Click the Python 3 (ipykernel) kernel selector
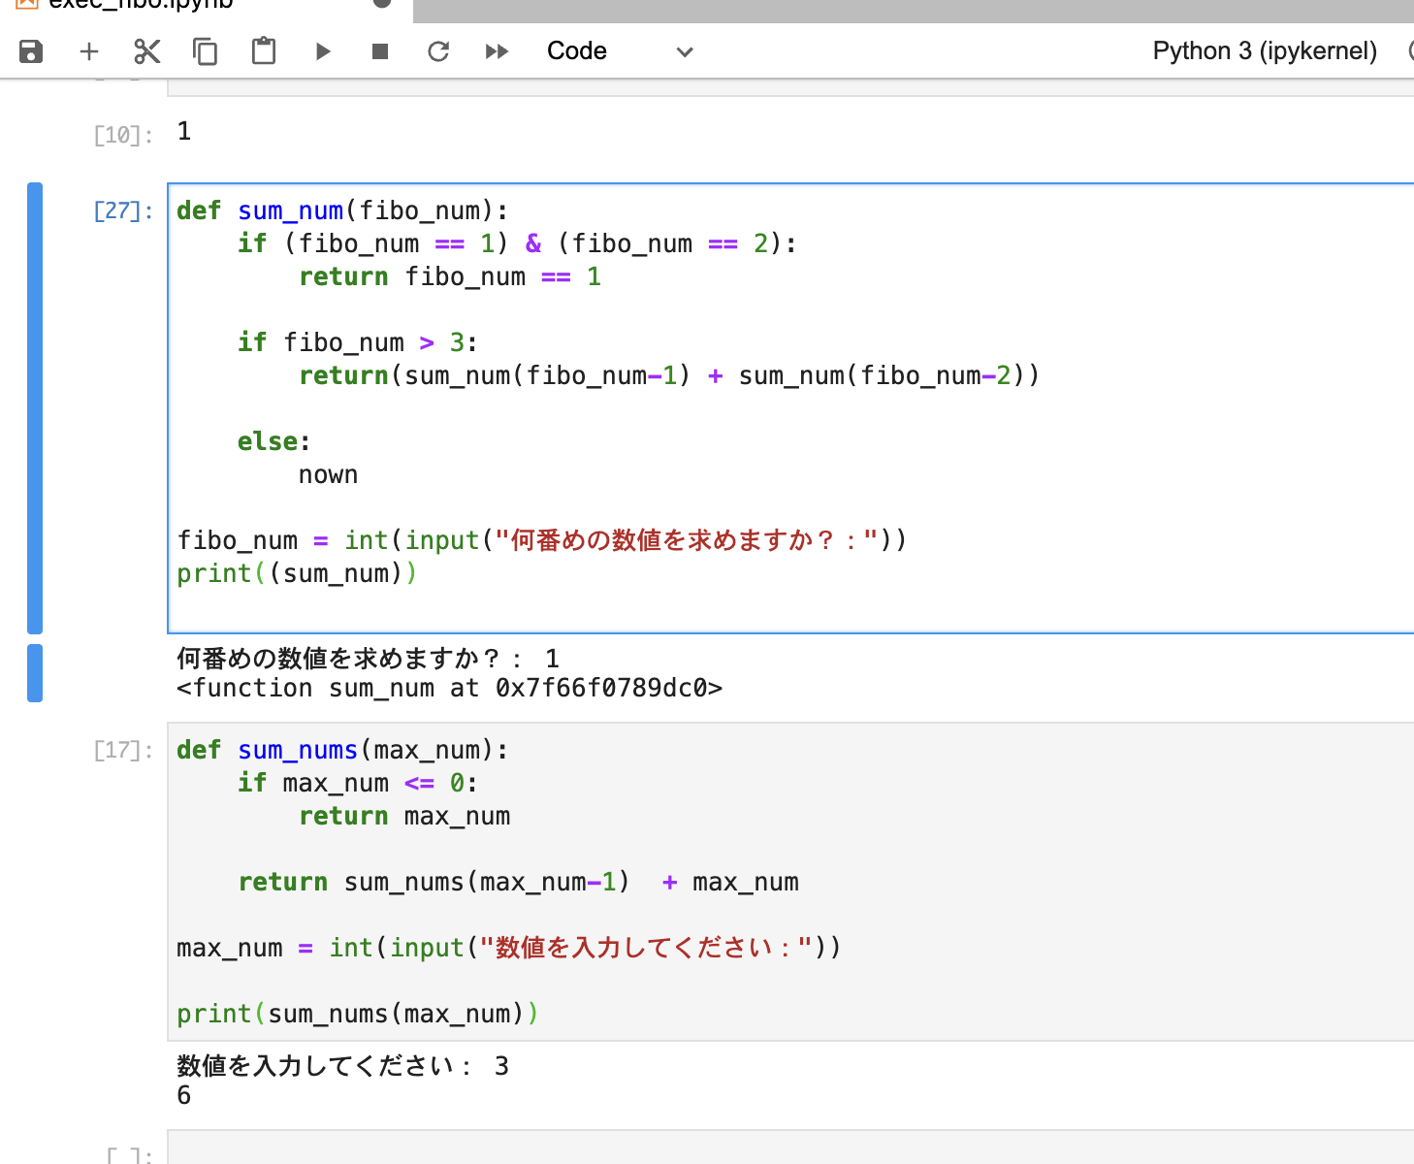1414x1164 pixels. tap(1265, 51)
